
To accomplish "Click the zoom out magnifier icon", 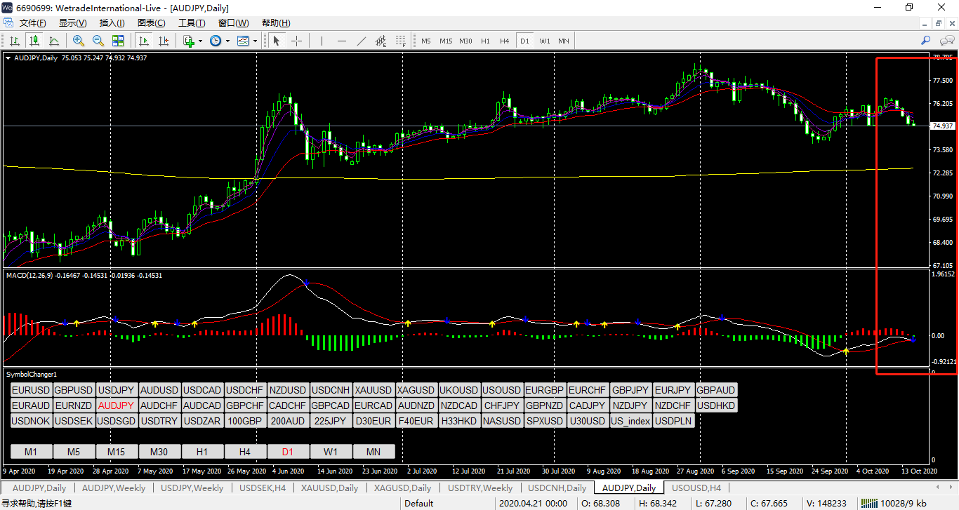I will [x=98, y=41].
